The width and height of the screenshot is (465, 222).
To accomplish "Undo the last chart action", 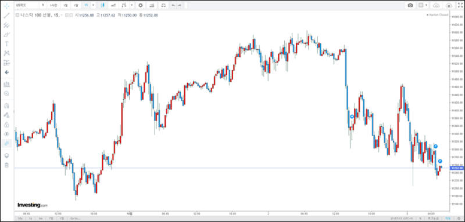I will pyautogui.click(x=173, y=5).
